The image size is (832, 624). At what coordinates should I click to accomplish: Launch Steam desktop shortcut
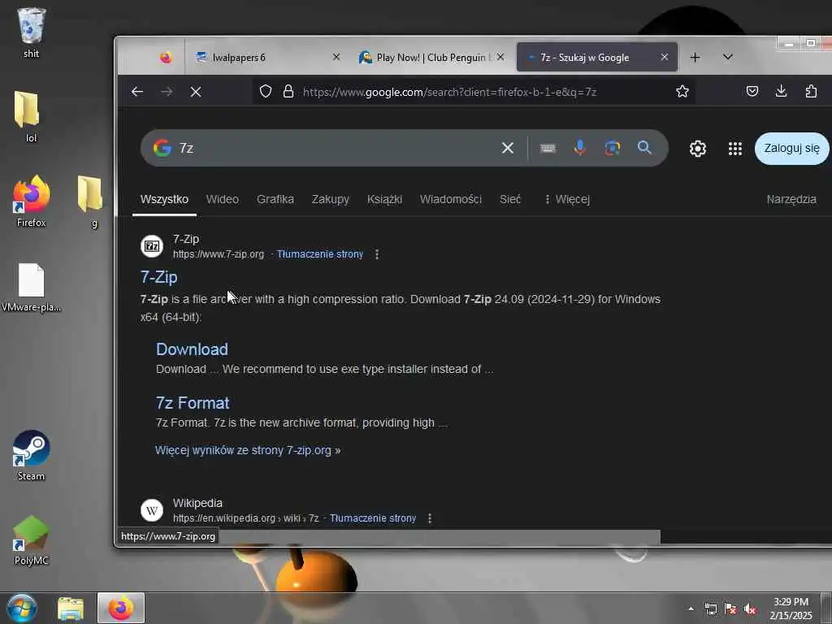[x=31, y=455]
